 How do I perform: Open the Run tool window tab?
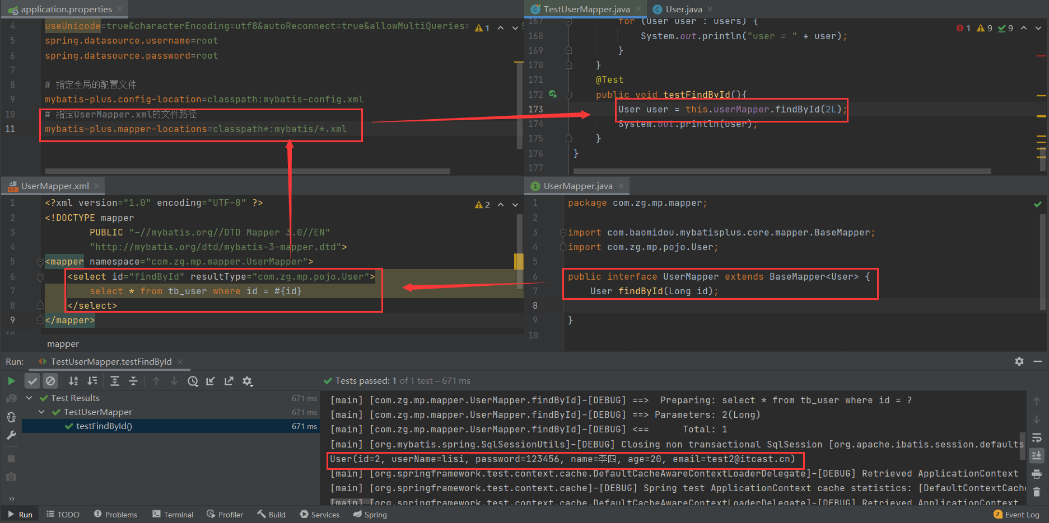(x=20, y=515)
